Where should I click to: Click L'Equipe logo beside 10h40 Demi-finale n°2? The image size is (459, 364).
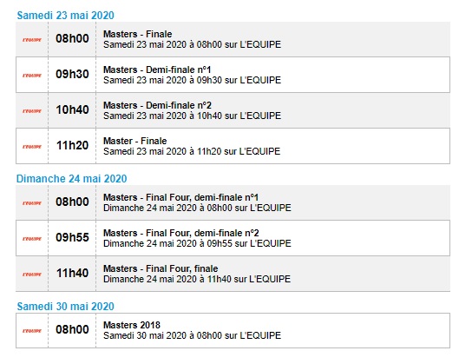32,111
